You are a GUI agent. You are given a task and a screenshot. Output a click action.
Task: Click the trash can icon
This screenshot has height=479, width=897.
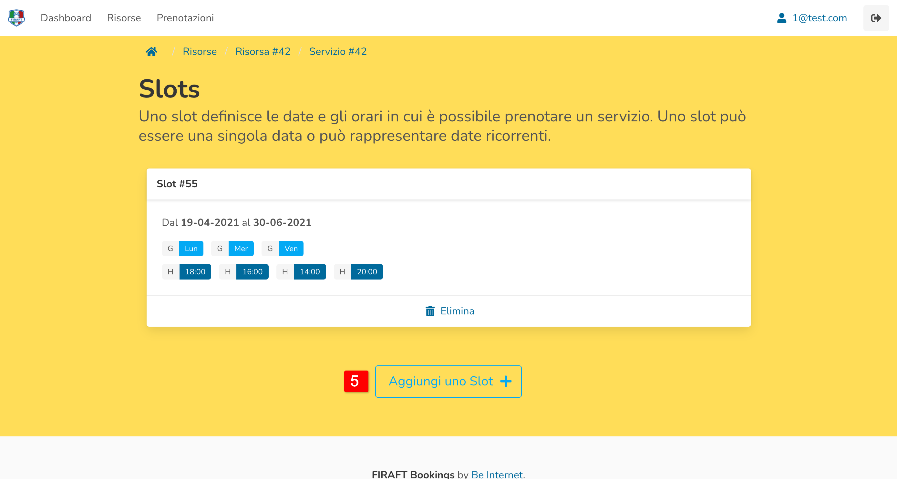[430, 311]
